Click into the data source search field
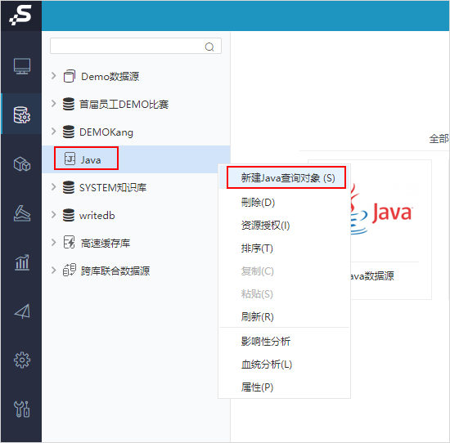The height and width of the screenshot is (443, 450). [x=136, y=46]
